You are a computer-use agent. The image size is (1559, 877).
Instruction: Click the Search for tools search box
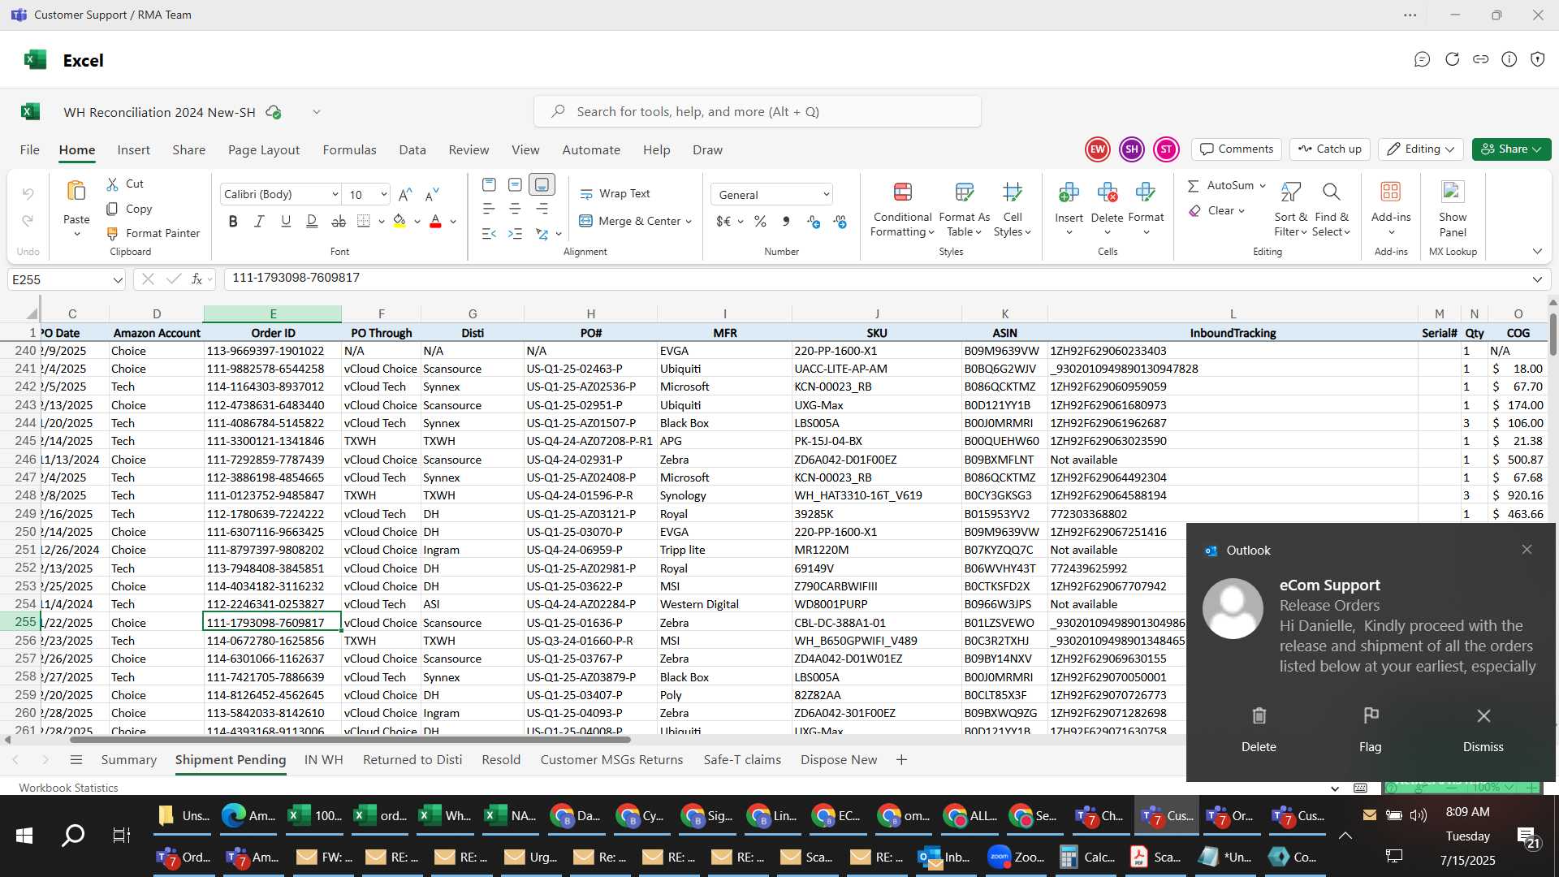[758, 111]
